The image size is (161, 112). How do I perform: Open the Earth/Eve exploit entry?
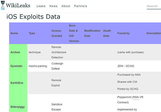click(x=17, y=83)
